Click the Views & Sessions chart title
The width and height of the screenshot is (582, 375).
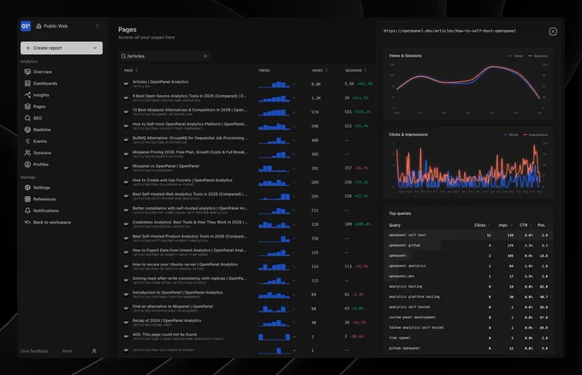tap(405, 56)
